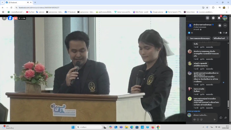Screen dimensions: 231x130
Task: Open the Messenger icon
Action: 213,18
